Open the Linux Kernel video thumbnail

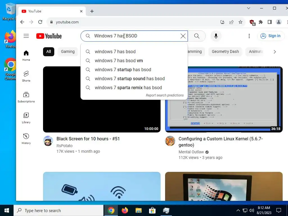click(x=224, y=99)
